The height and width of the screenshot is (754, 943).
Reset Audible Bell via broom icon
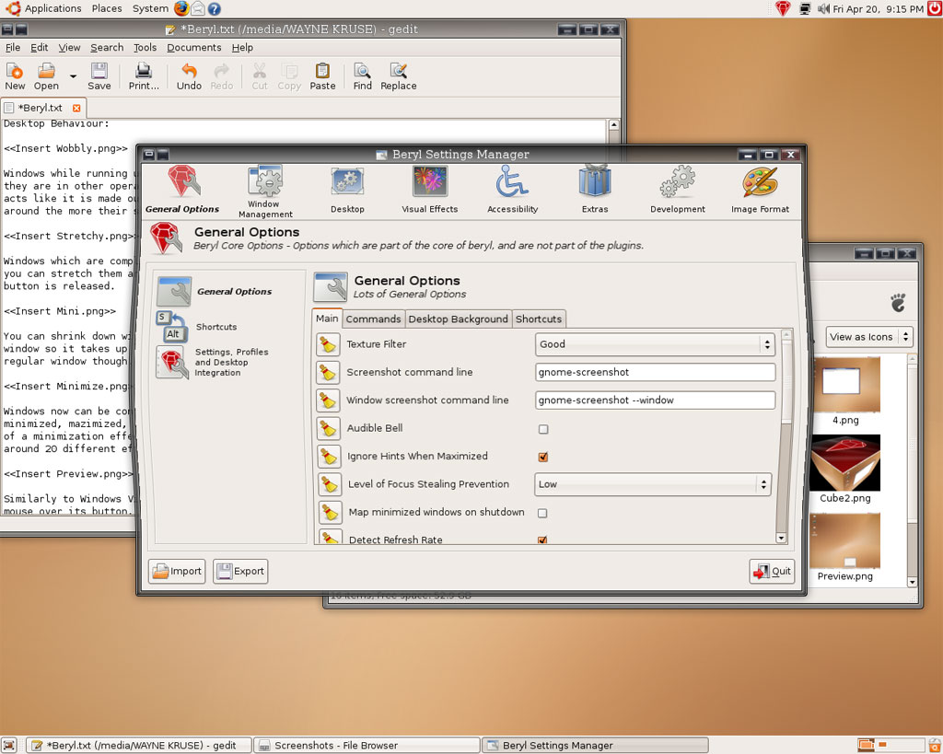click(329, 428)
